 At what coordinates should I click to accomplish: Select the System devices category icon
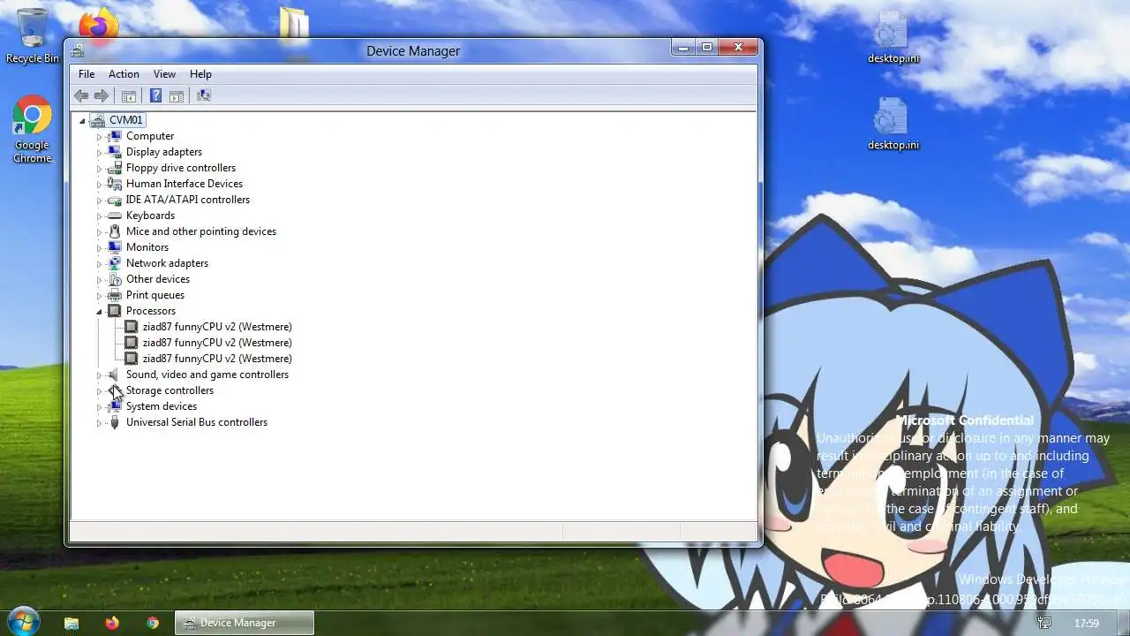tap(114, 406)
